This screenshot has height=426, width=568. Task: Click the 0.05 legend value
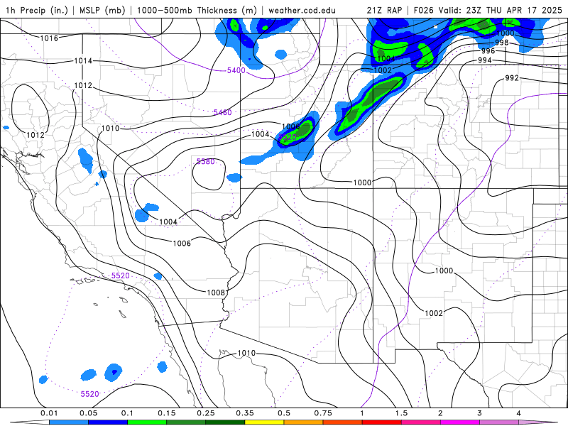coord(88,413)
